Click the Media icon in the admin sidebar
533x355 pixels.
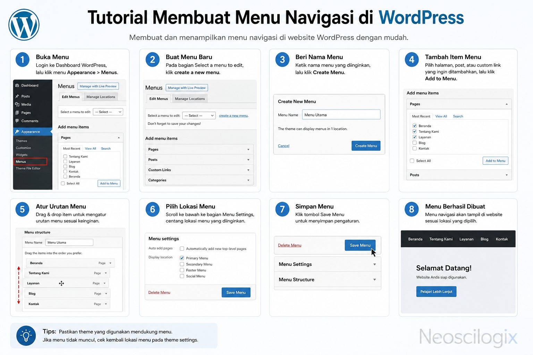click(17, 104)
